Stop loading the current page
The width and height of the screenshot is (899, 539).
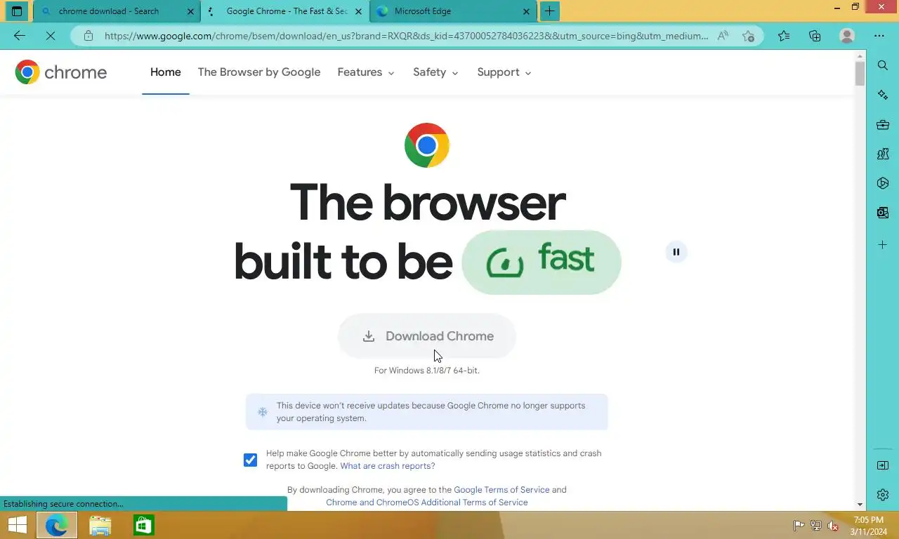point(51,36)
